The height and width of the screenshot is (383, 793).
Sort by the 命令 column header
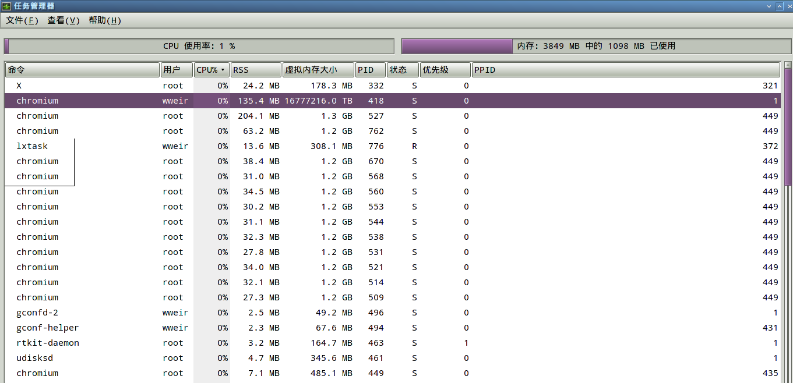tap(82, 70)
